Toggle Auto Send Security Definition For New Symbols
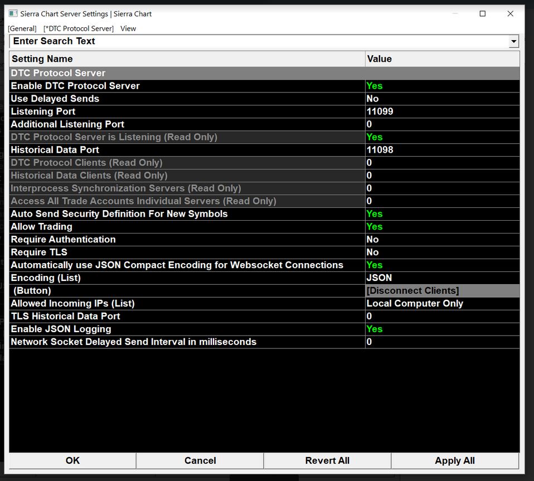 pyautogui.click(x=443, y=214)
